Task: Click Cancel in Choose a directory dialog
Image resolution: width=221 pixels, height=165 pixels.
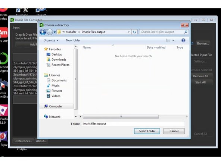Action: [174, 131]
